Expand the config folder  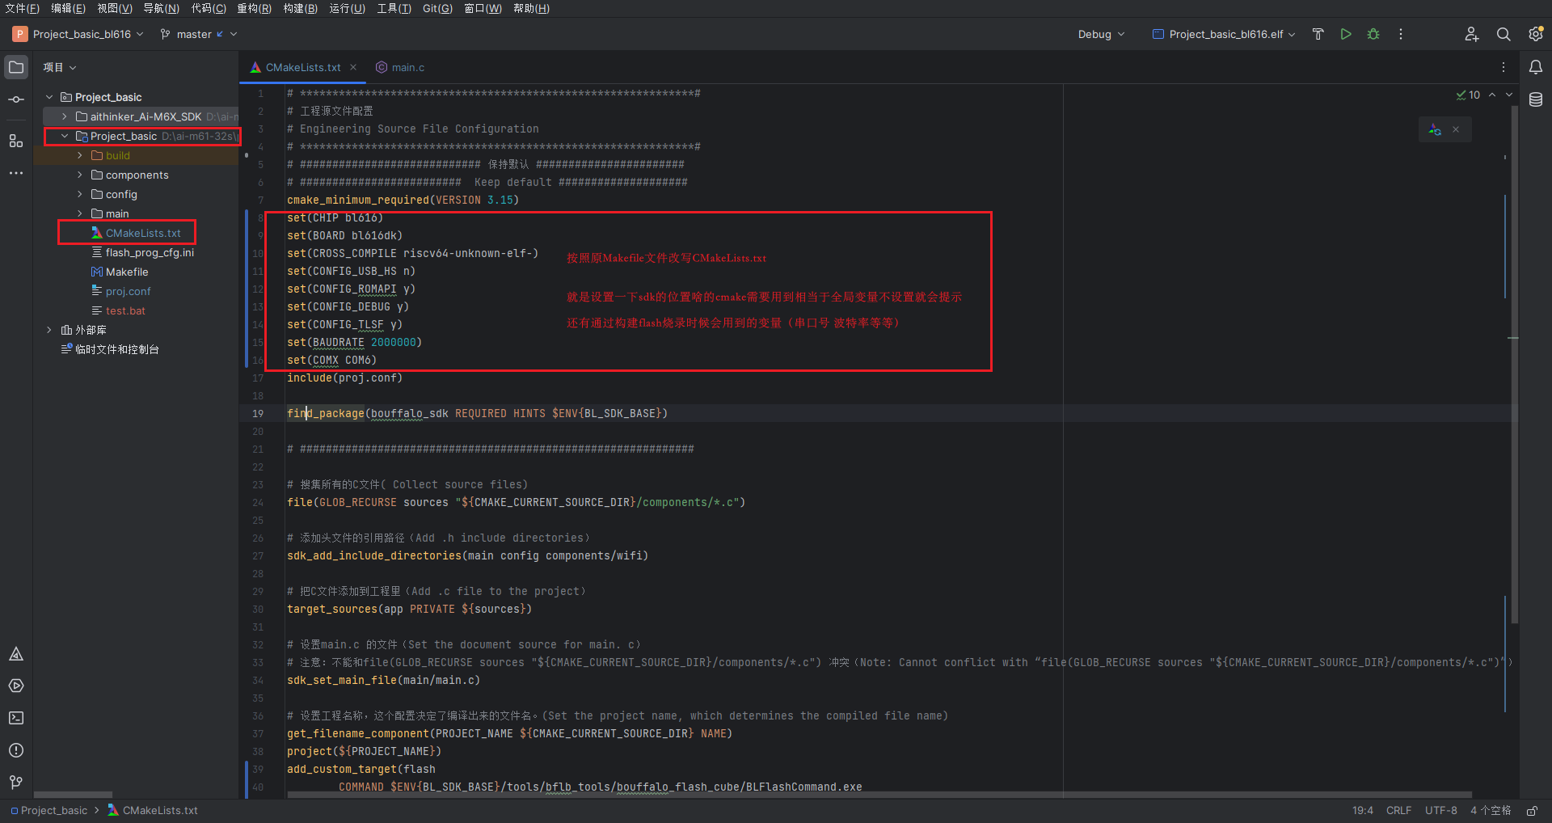click(x=80, y=194)
